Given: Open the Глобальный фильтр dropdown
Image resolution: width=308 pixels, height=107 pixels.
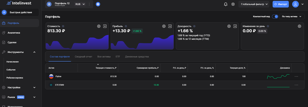Looking at the screenshot, I should [x=254, y=4].
